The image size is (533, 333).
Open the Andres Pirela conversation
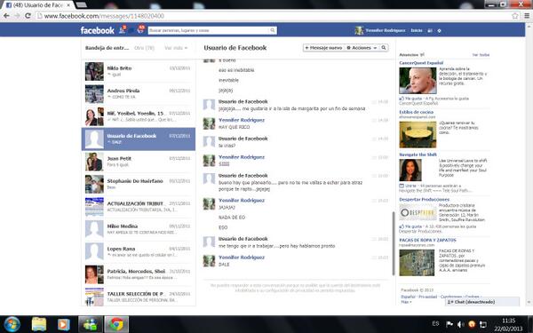click(x=139, y=94)
